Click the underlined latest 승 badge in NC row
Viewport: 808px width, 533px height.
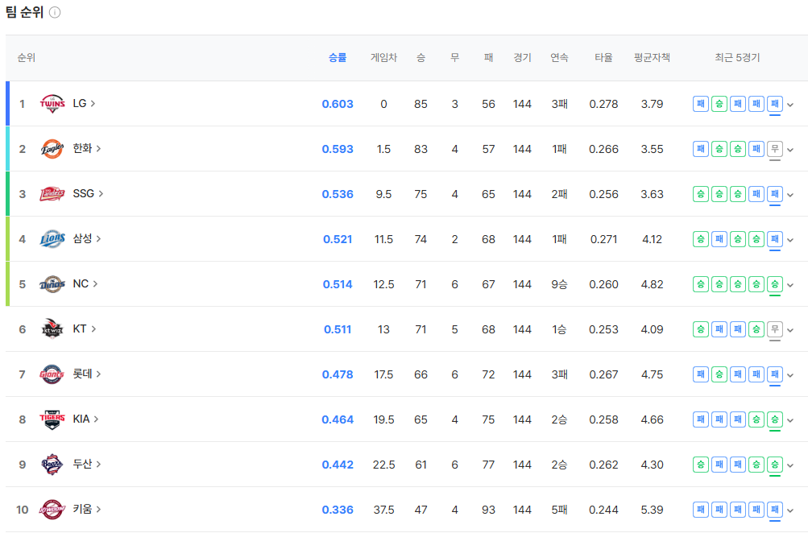774,283
